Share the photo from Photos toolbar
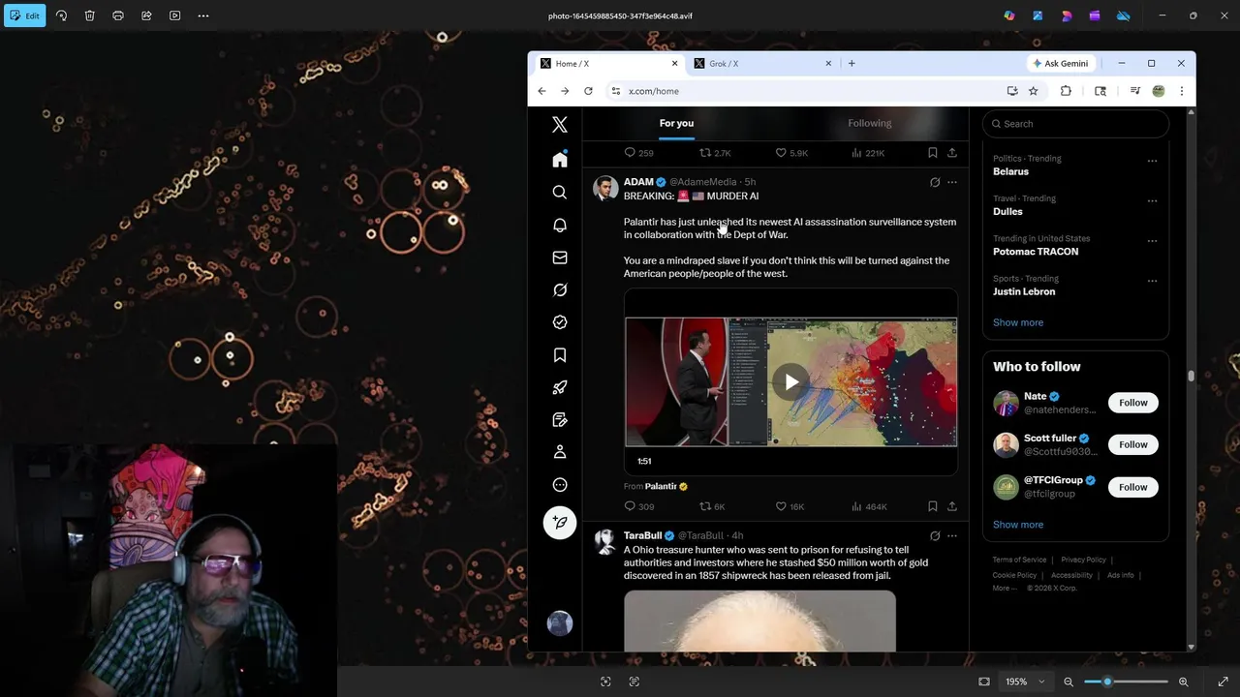 [146, 15]
